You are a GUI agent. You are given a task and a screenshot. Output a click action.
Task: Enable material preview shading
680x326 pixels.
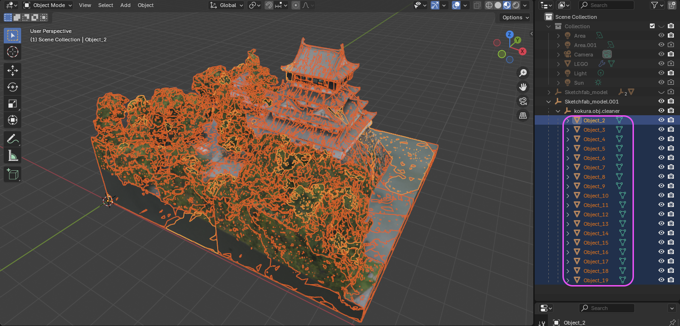[507, 5]
